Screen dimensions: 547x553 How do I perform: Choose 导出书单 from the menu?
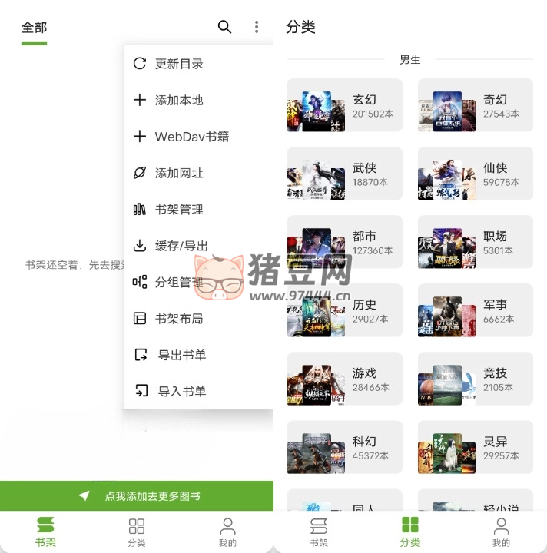pos(182,355)
